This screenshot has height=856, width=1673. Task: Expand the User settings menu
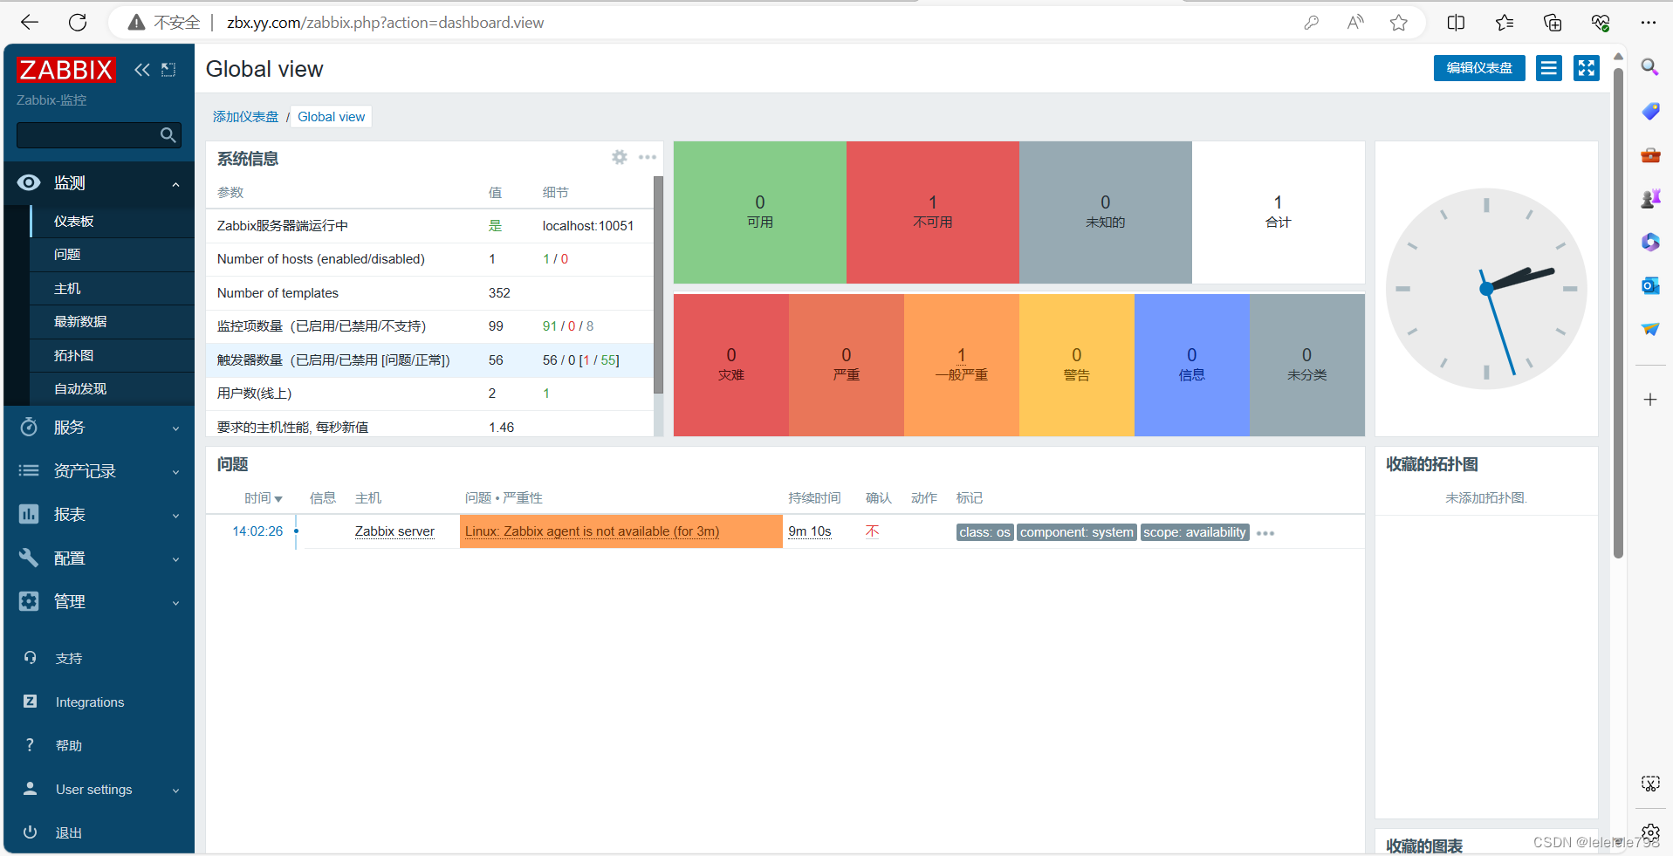point(175,791)
